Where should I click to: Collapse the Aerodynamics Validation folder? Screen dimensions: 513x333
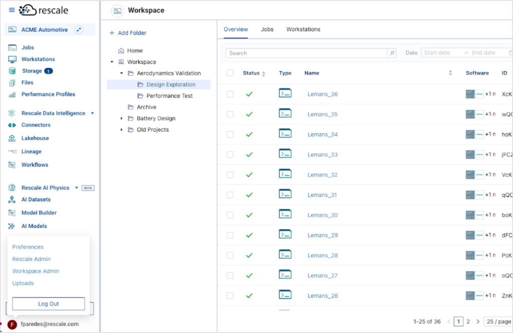[121, 73]
